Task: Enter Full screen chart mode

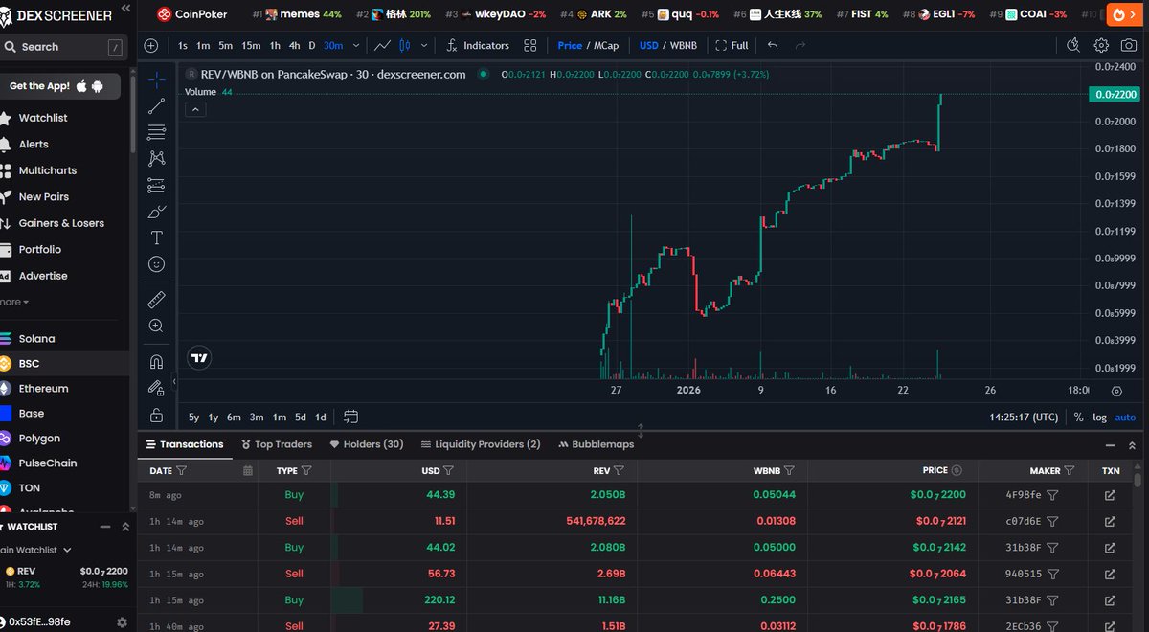Action: point(732,45)
